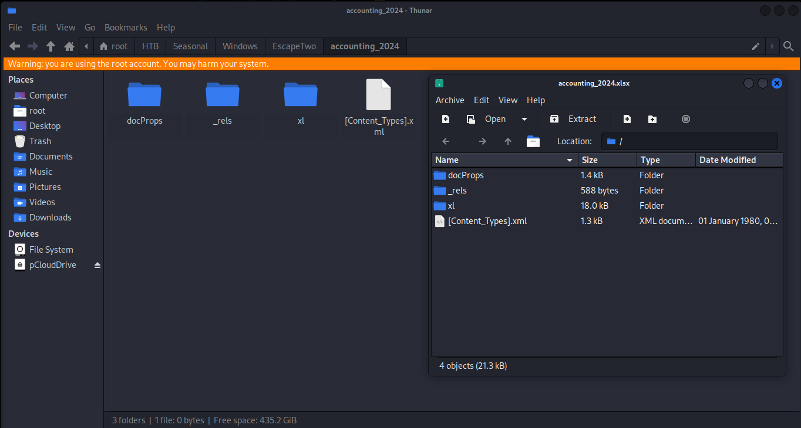The height and width of the screenshot is (428, 801).
Task: Open the Bookmarks menu in Thunar
Action: pos(126,28)
